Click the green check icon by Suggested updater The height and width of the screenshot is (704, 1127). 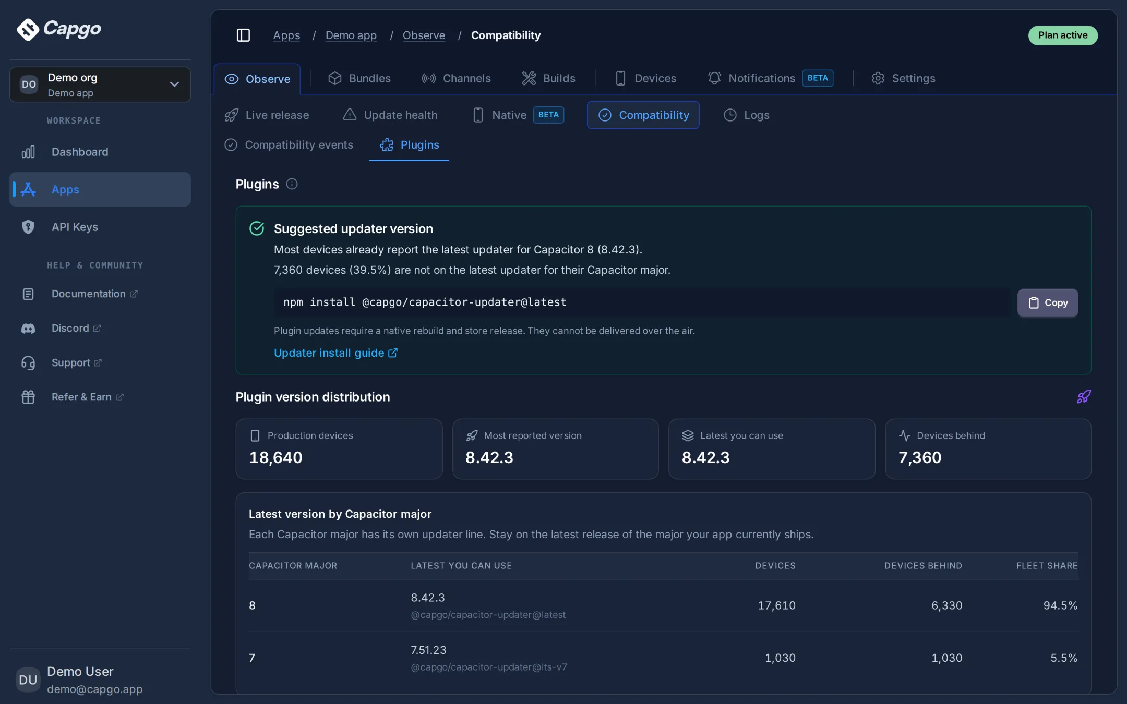click(x=257, y=228)
